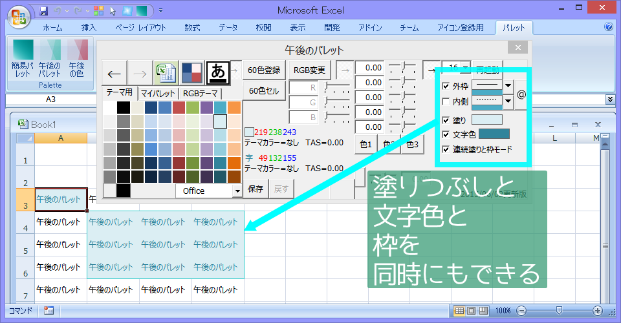
Task: Click the Excel sheet icon in palette dialog
Action: [166, 73]
